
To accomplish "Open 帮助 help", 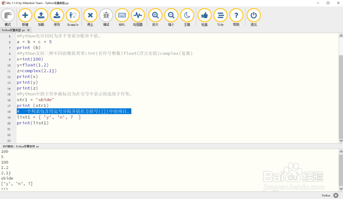I will pyautogui.click(x=236, y=17).
